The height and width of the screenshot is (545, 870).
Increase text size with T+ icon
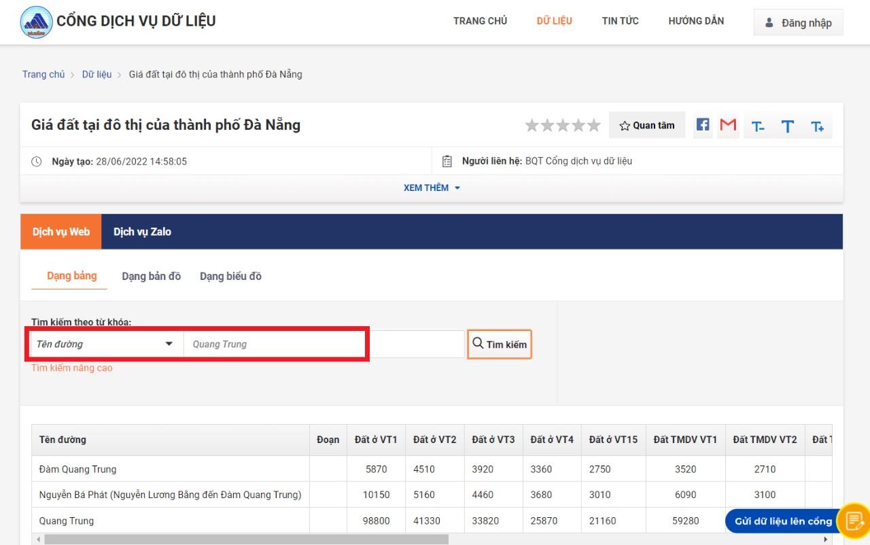(x=818, y=126)
